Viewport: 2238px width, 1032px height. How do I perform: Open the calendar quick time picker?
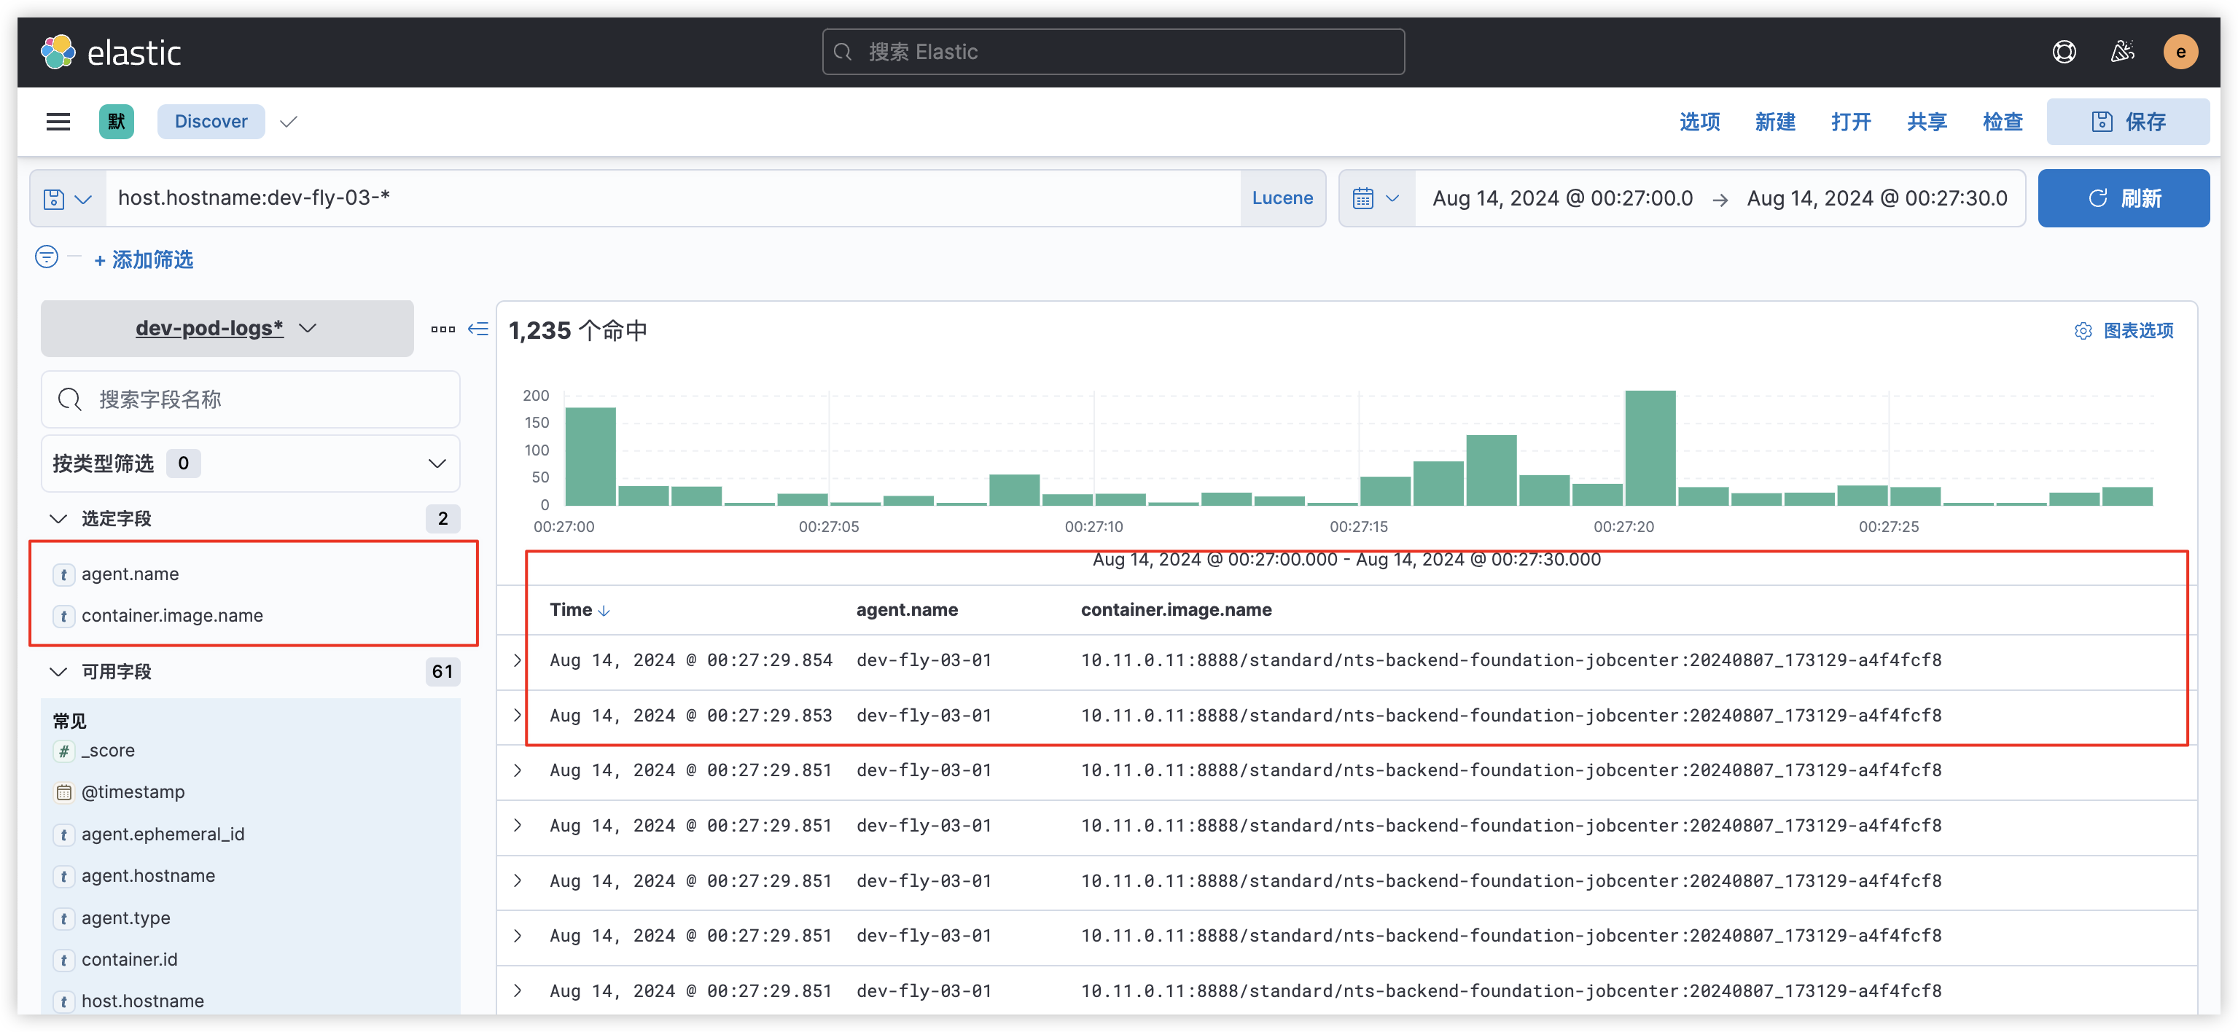coord(1376,199)
